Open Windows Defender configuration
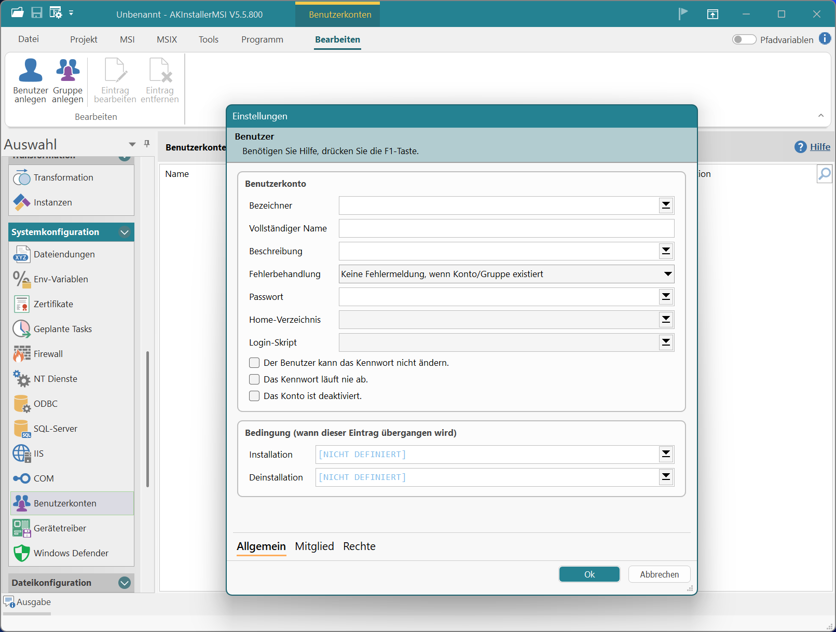This screenshot has width=836, height=632. (71, 553)
